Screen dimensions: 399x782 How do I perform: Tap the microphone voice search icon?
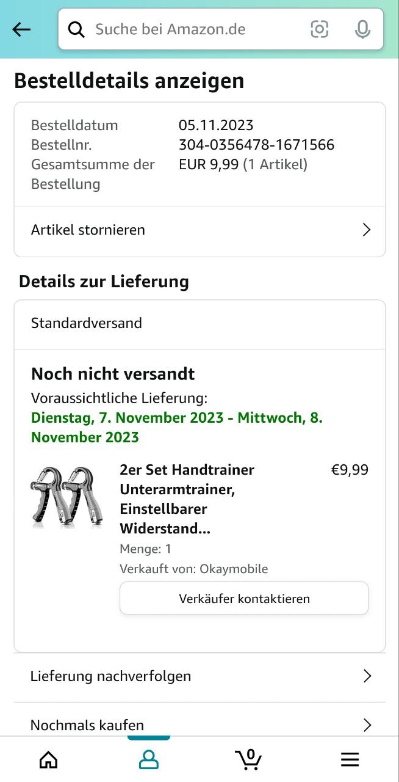coord(362,29)
